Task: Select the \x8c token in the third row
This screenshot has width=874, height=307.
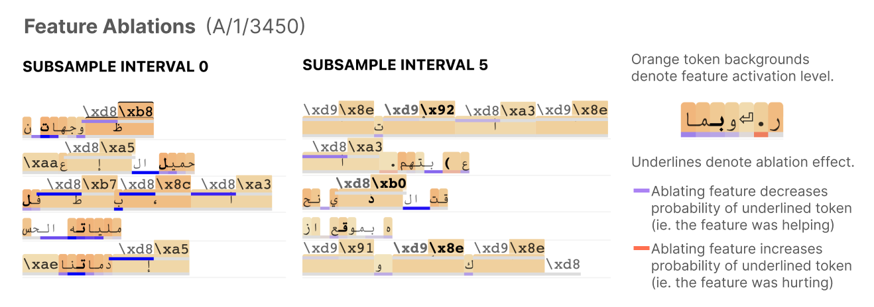Action: coord(173,184)
